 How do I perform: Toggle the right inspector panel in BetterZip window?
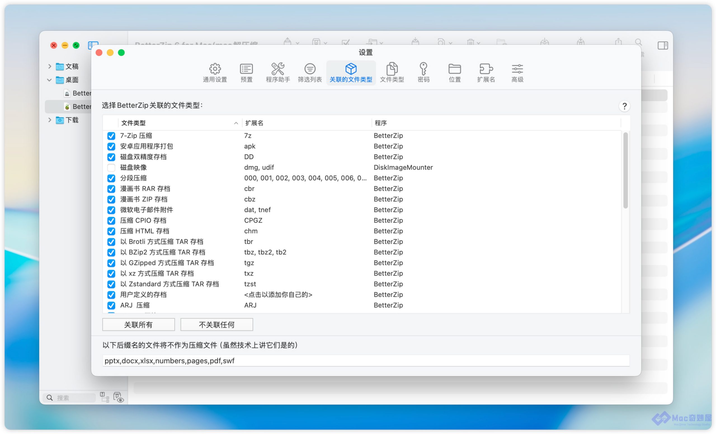663,45
